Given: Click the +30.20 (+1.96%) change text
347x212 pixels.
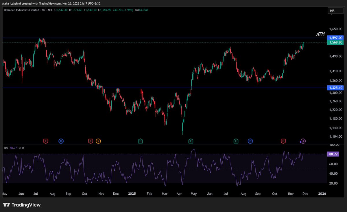Looking at the screenshot, I should coord(123,10).
